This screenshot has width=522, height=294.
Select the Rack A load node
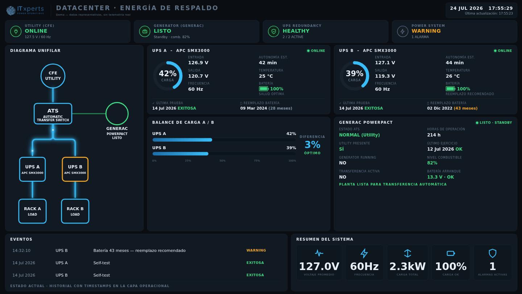click(32, 211)
